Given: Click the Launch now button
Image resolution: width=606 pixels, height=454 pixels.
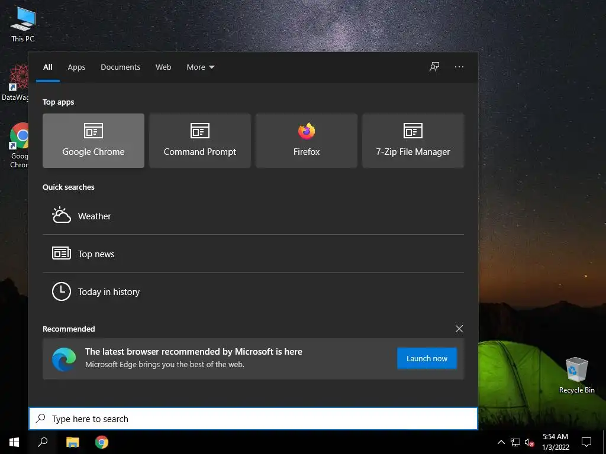Looking at the screenshot, I should click(x=427, y=358).
